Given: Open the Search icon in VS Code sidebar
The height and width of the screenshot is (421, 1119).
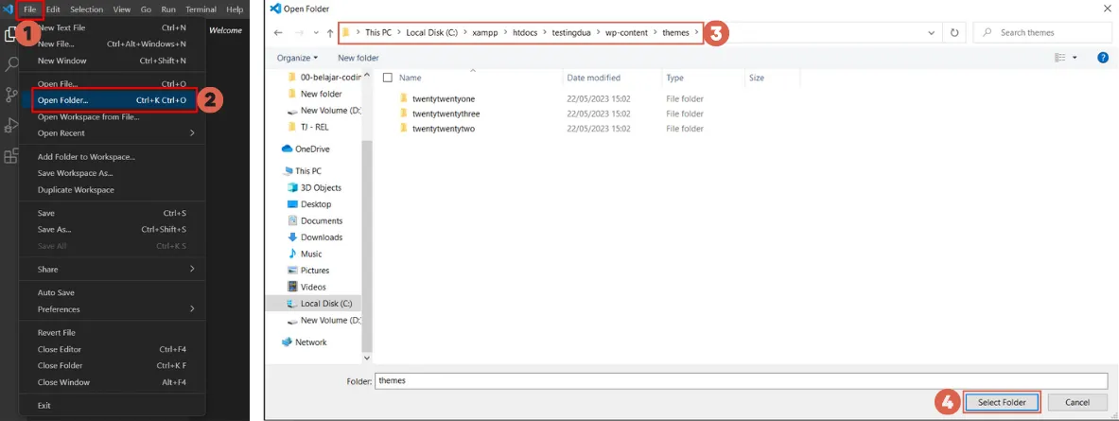Looking at the screenshot, I should point(11,64).
